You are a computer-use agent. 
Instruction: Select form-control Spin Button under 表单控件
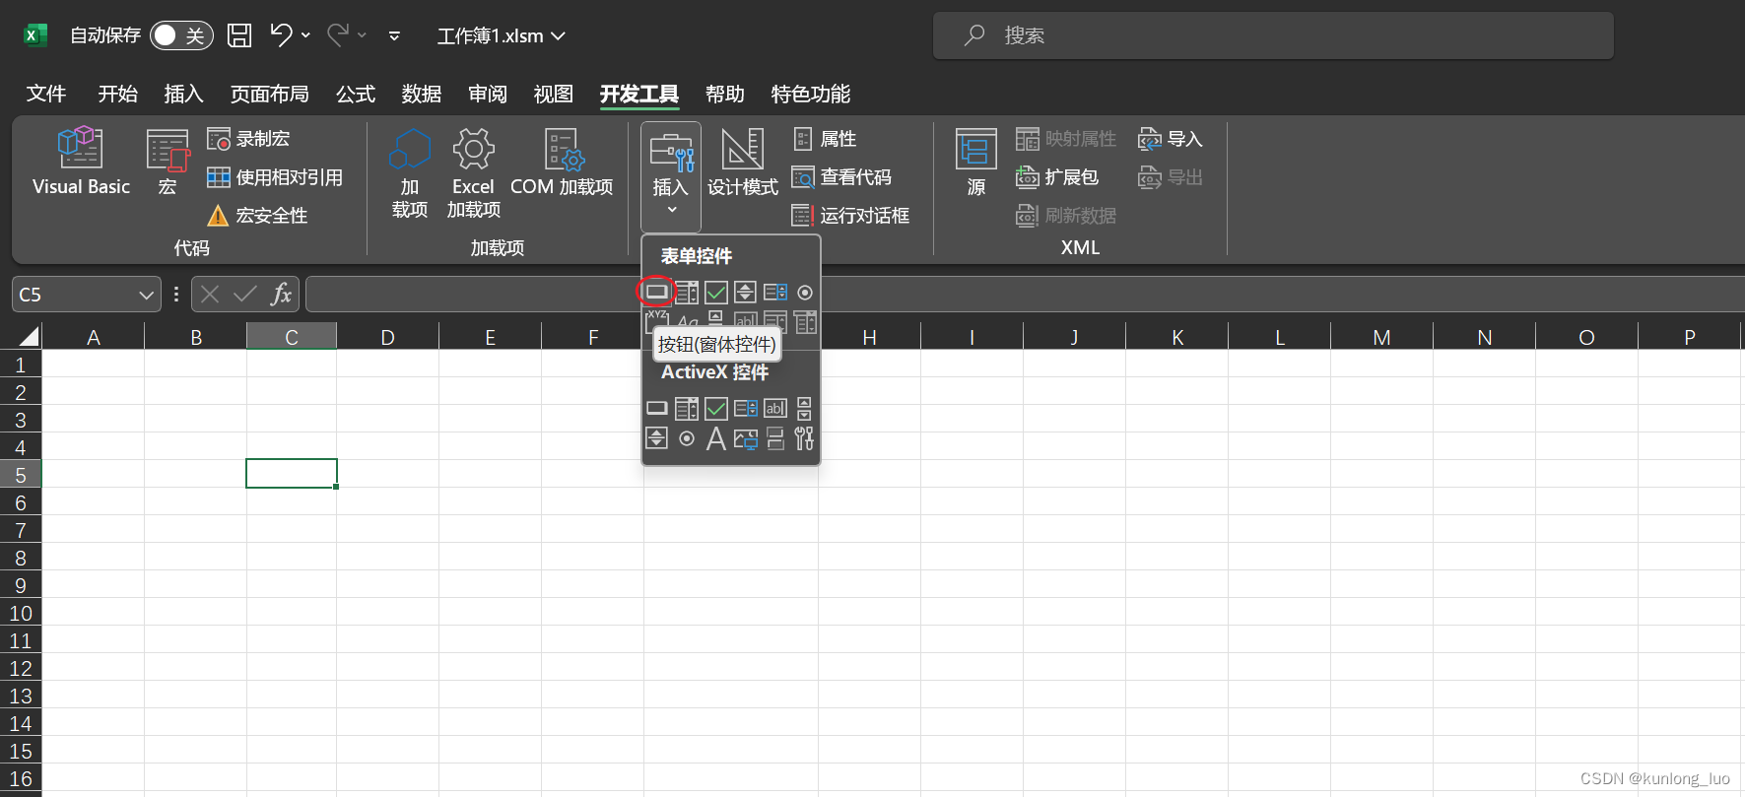746,292
